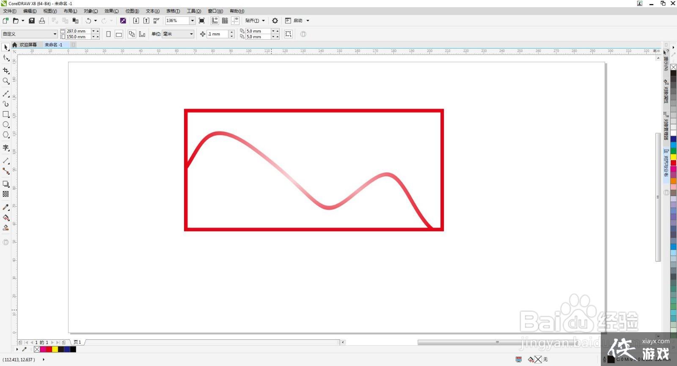Open the 效果(C) menu
677x366 pixels.
(111, 11)
